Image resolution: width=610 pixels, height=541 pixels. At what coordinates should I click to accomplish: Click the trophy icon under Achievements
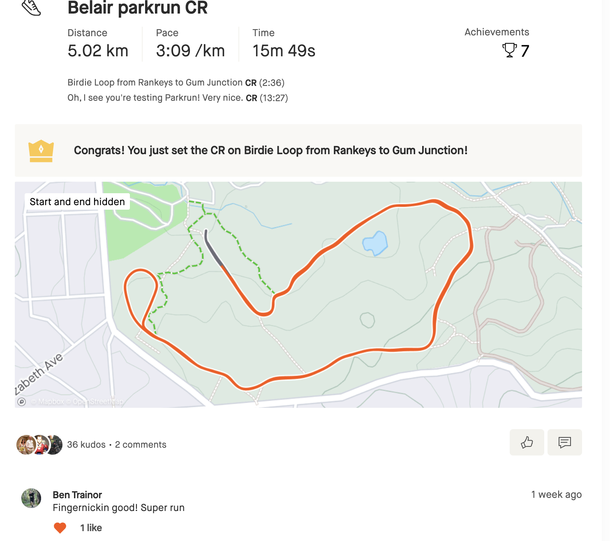(x=510, y=50)
